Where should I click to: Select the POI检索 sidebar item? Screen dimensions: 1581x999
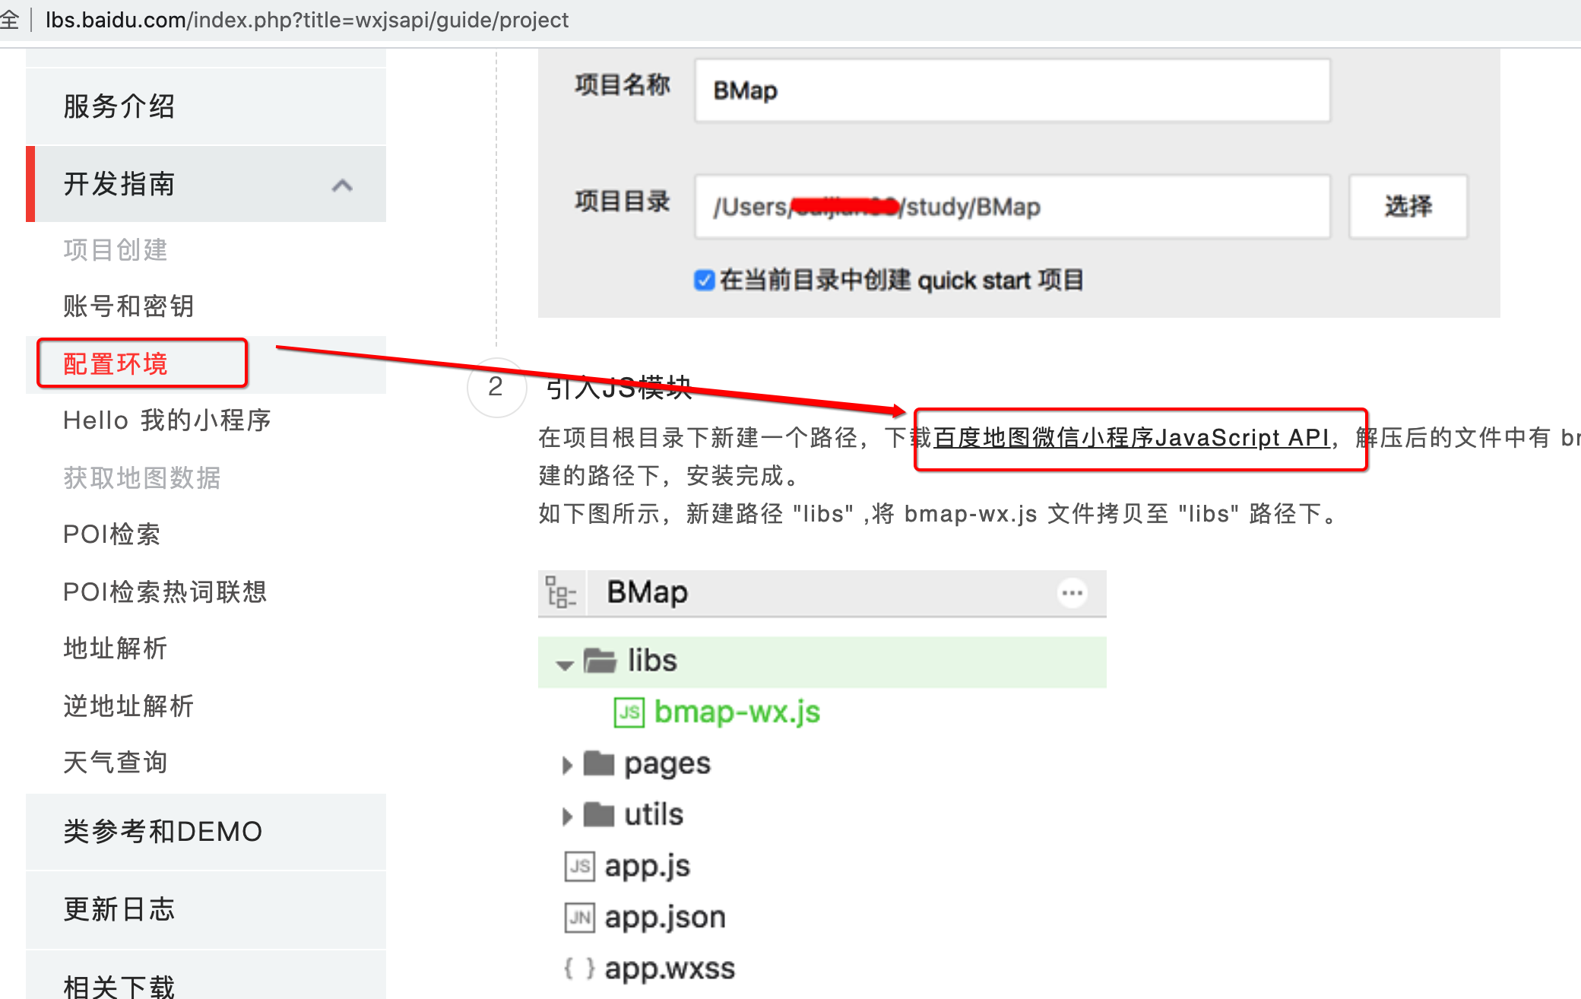click(112, 534)
